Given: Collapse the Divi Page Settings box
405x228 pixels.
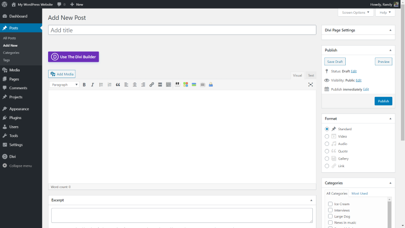Looking at the screenshot, I should coord(390,30).
